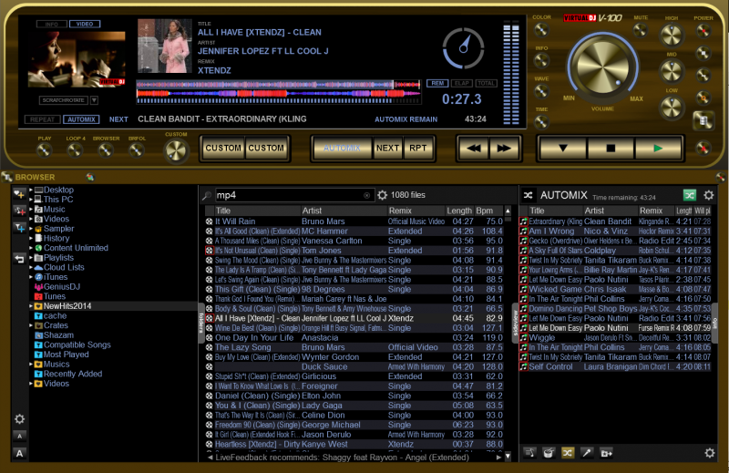This screenshot has height=473, width=729.
Task: Toggle the INFO knob beside the volume dial
Action: pos(541,60)
